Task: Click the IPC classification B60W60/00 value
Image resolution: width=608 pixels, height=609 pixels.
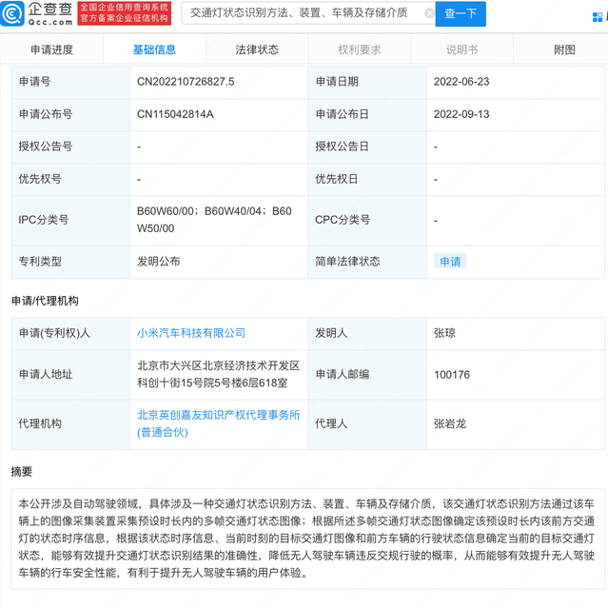Action: (x=214, y=220)
